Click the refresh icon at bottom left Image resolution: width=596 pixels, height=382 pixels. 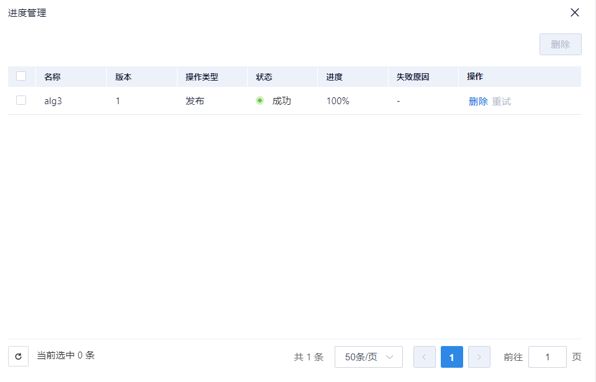point(18,356)
